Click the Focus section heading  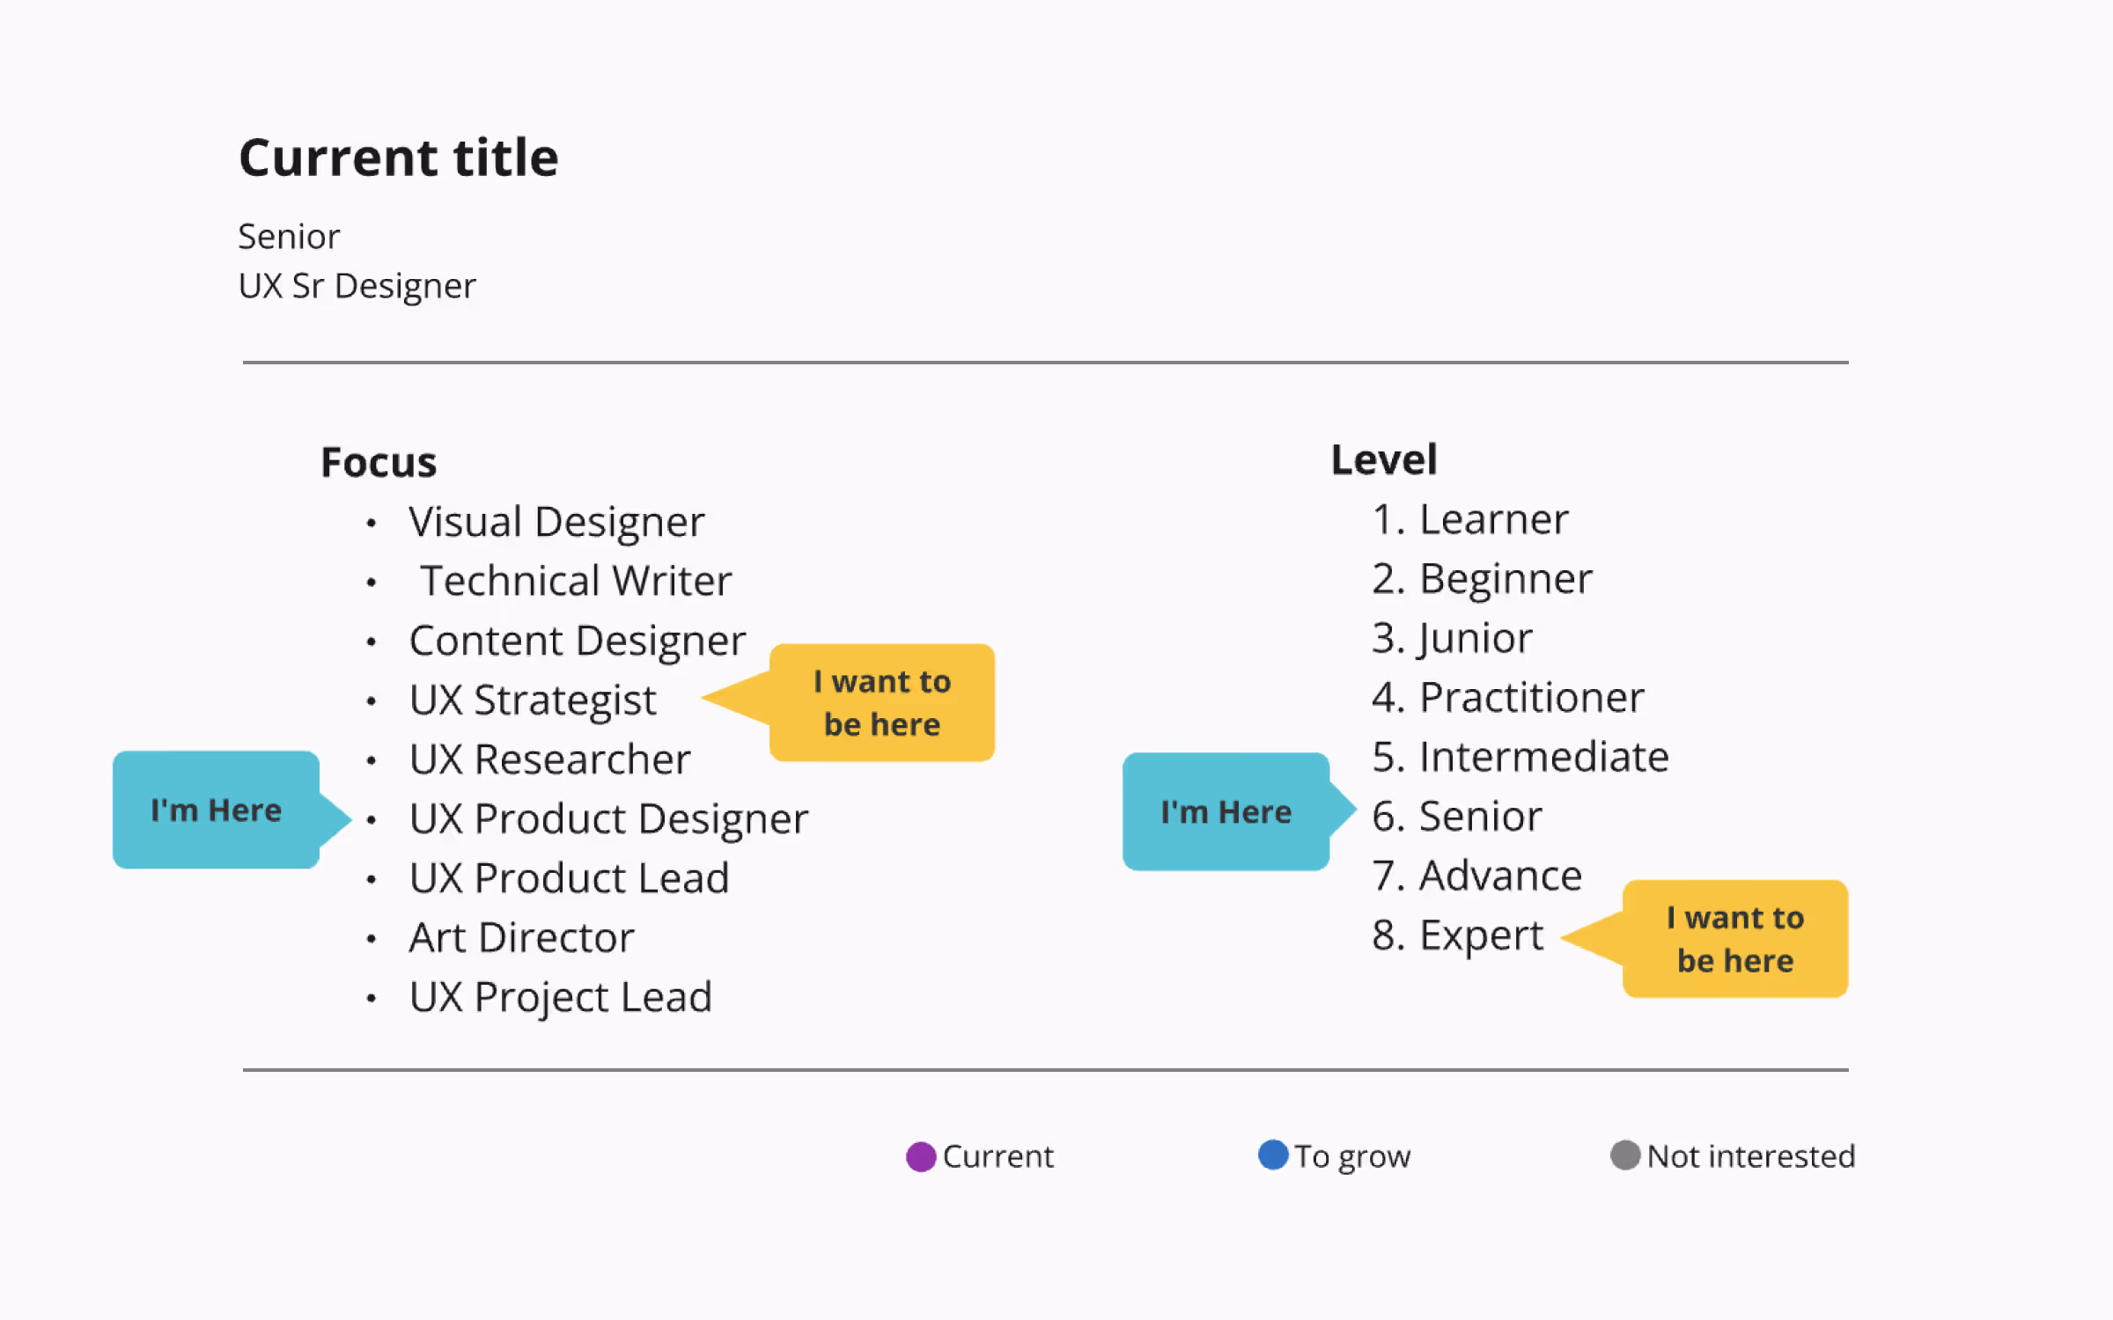click(x=379, y=463)
